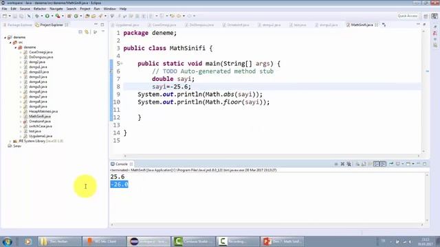Click the Java perspective icon at top right
440x247 pixels.
[x=434, y=16]
